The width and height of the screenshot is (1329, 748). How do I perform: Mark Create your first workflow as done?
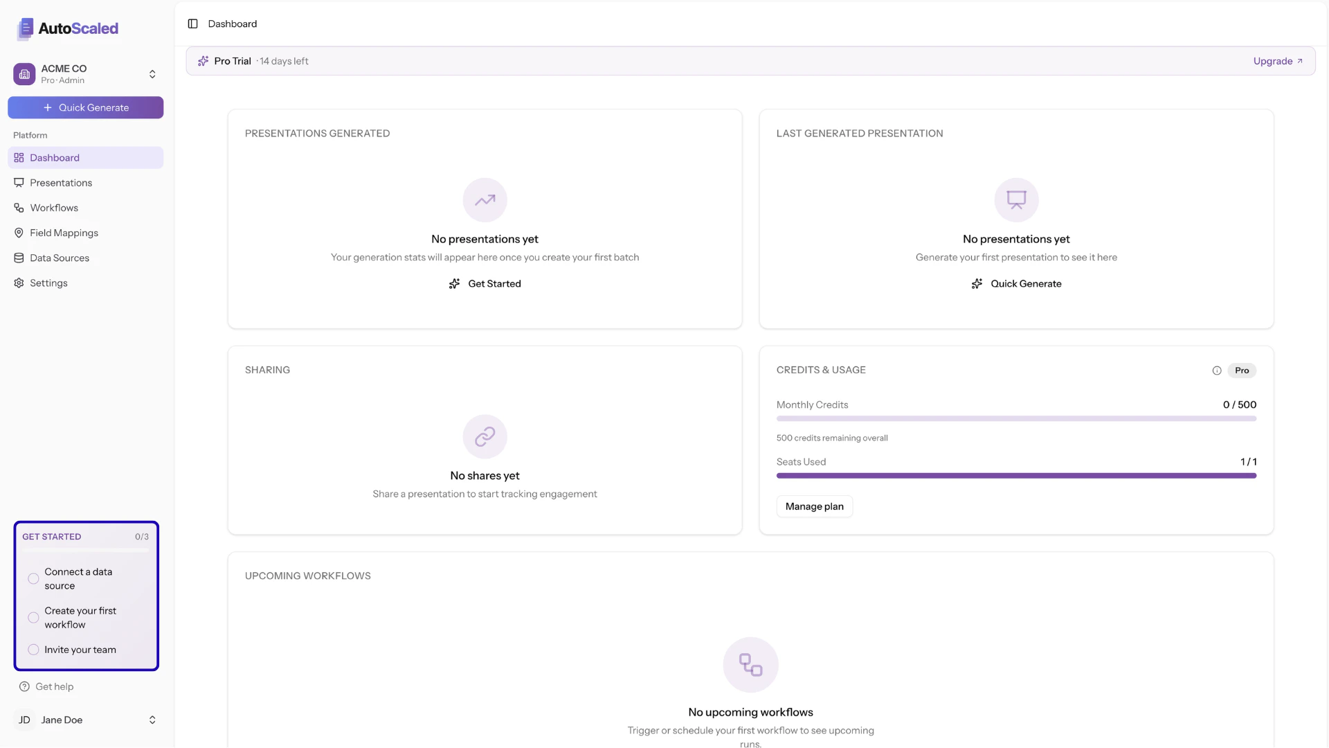33,617
